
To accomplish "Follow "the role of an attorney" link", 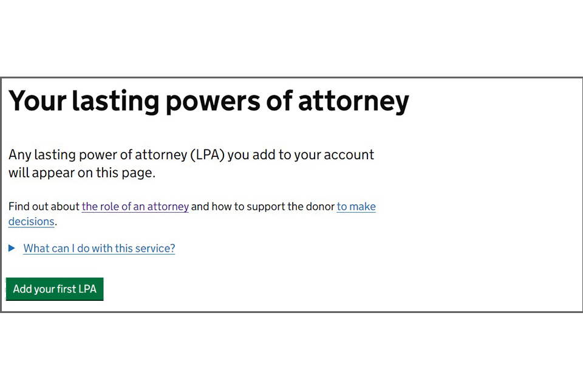I will (135, 207).
